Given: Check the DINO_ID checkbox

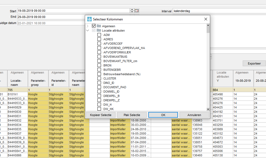Looking at the screenshot, I should [x=99, y=83].
